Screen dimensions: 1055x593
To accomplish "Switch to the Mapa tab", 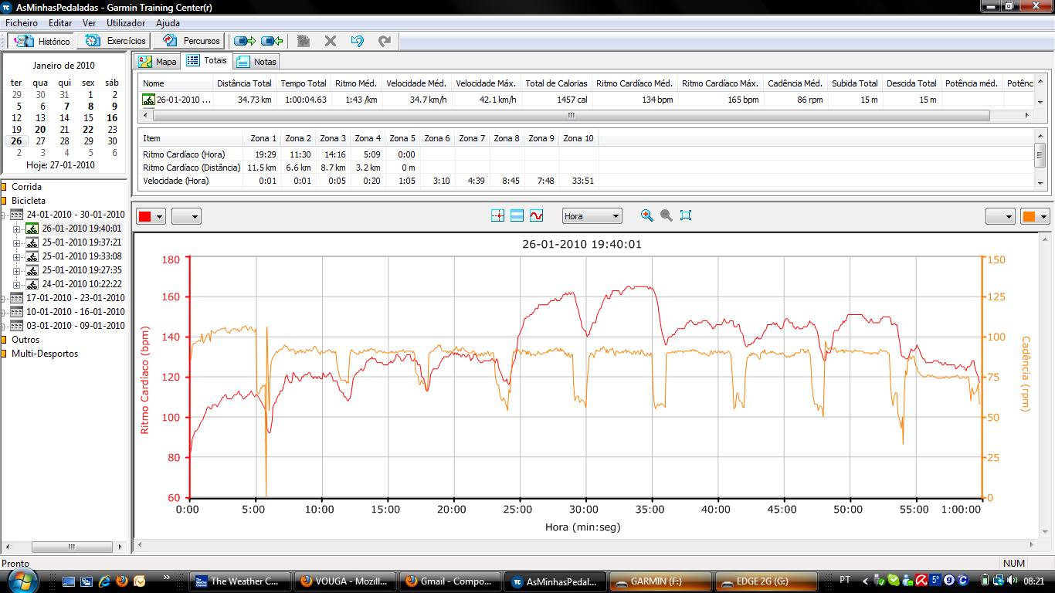I will point(158,62).
